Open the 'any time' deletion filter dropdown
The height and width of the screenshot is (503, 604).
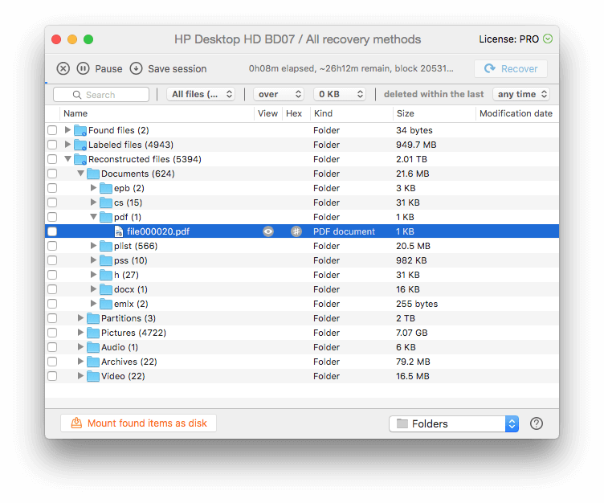click(521, 95)
